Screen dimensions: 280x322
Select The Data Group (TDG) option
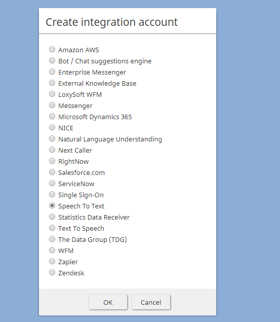[52, 239]
